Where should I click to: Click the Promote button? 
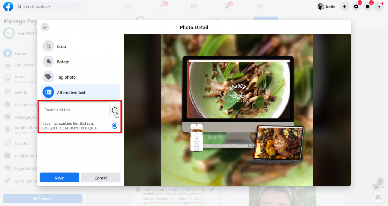tap(43, 198)
